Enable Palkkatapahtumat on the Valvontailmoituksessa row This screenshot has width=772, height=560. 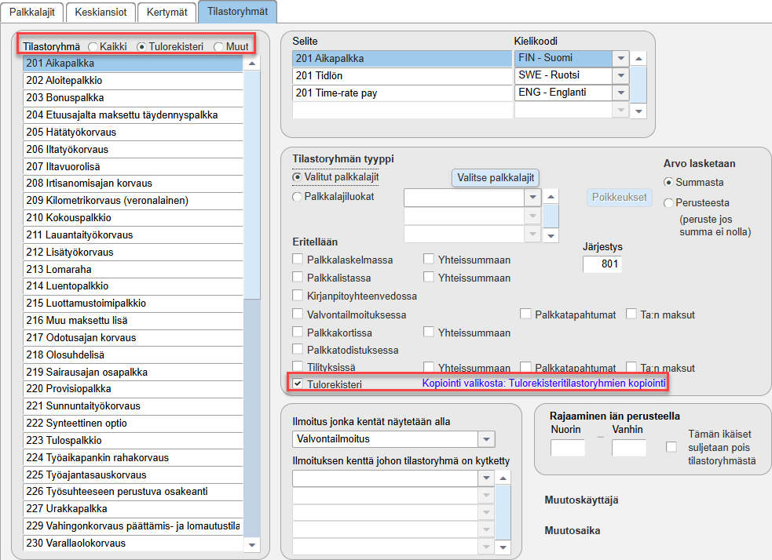(x=526, y=314)
